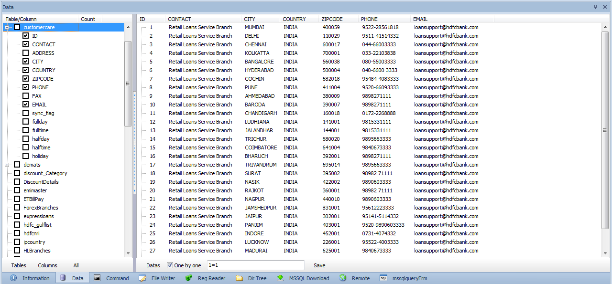Image resolution: width=612 pixels, height=284 pixels.
Task: Open the Dir Tree tab
Action: (x=251, y=278)
